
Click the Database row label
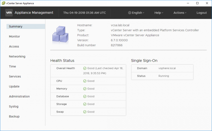point(63,96)
